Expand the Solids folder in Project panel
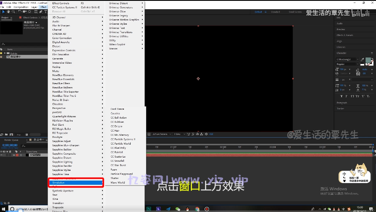Image resolution: width=376 pixels, height=212 pixels. point(5,53)
